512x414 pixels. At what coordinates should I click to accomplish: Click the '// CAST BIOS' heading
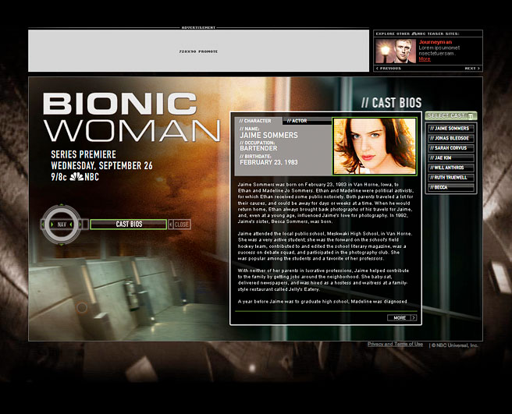click(x=392, y=103)
